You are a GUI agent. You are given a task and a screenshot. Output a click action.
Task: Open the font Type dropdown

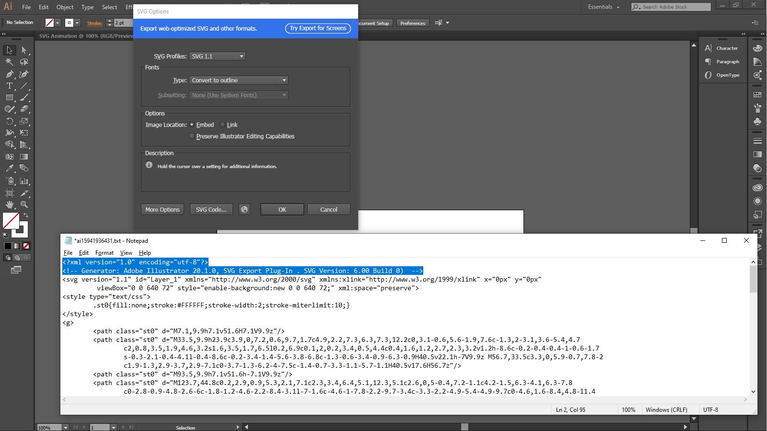coord(239,80)
